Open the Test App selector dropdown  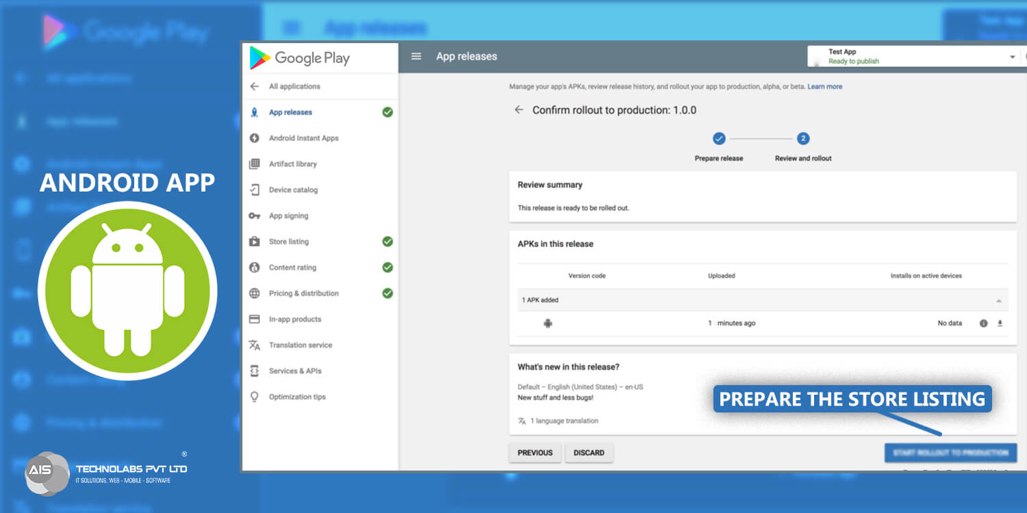[x=913, y=56]
